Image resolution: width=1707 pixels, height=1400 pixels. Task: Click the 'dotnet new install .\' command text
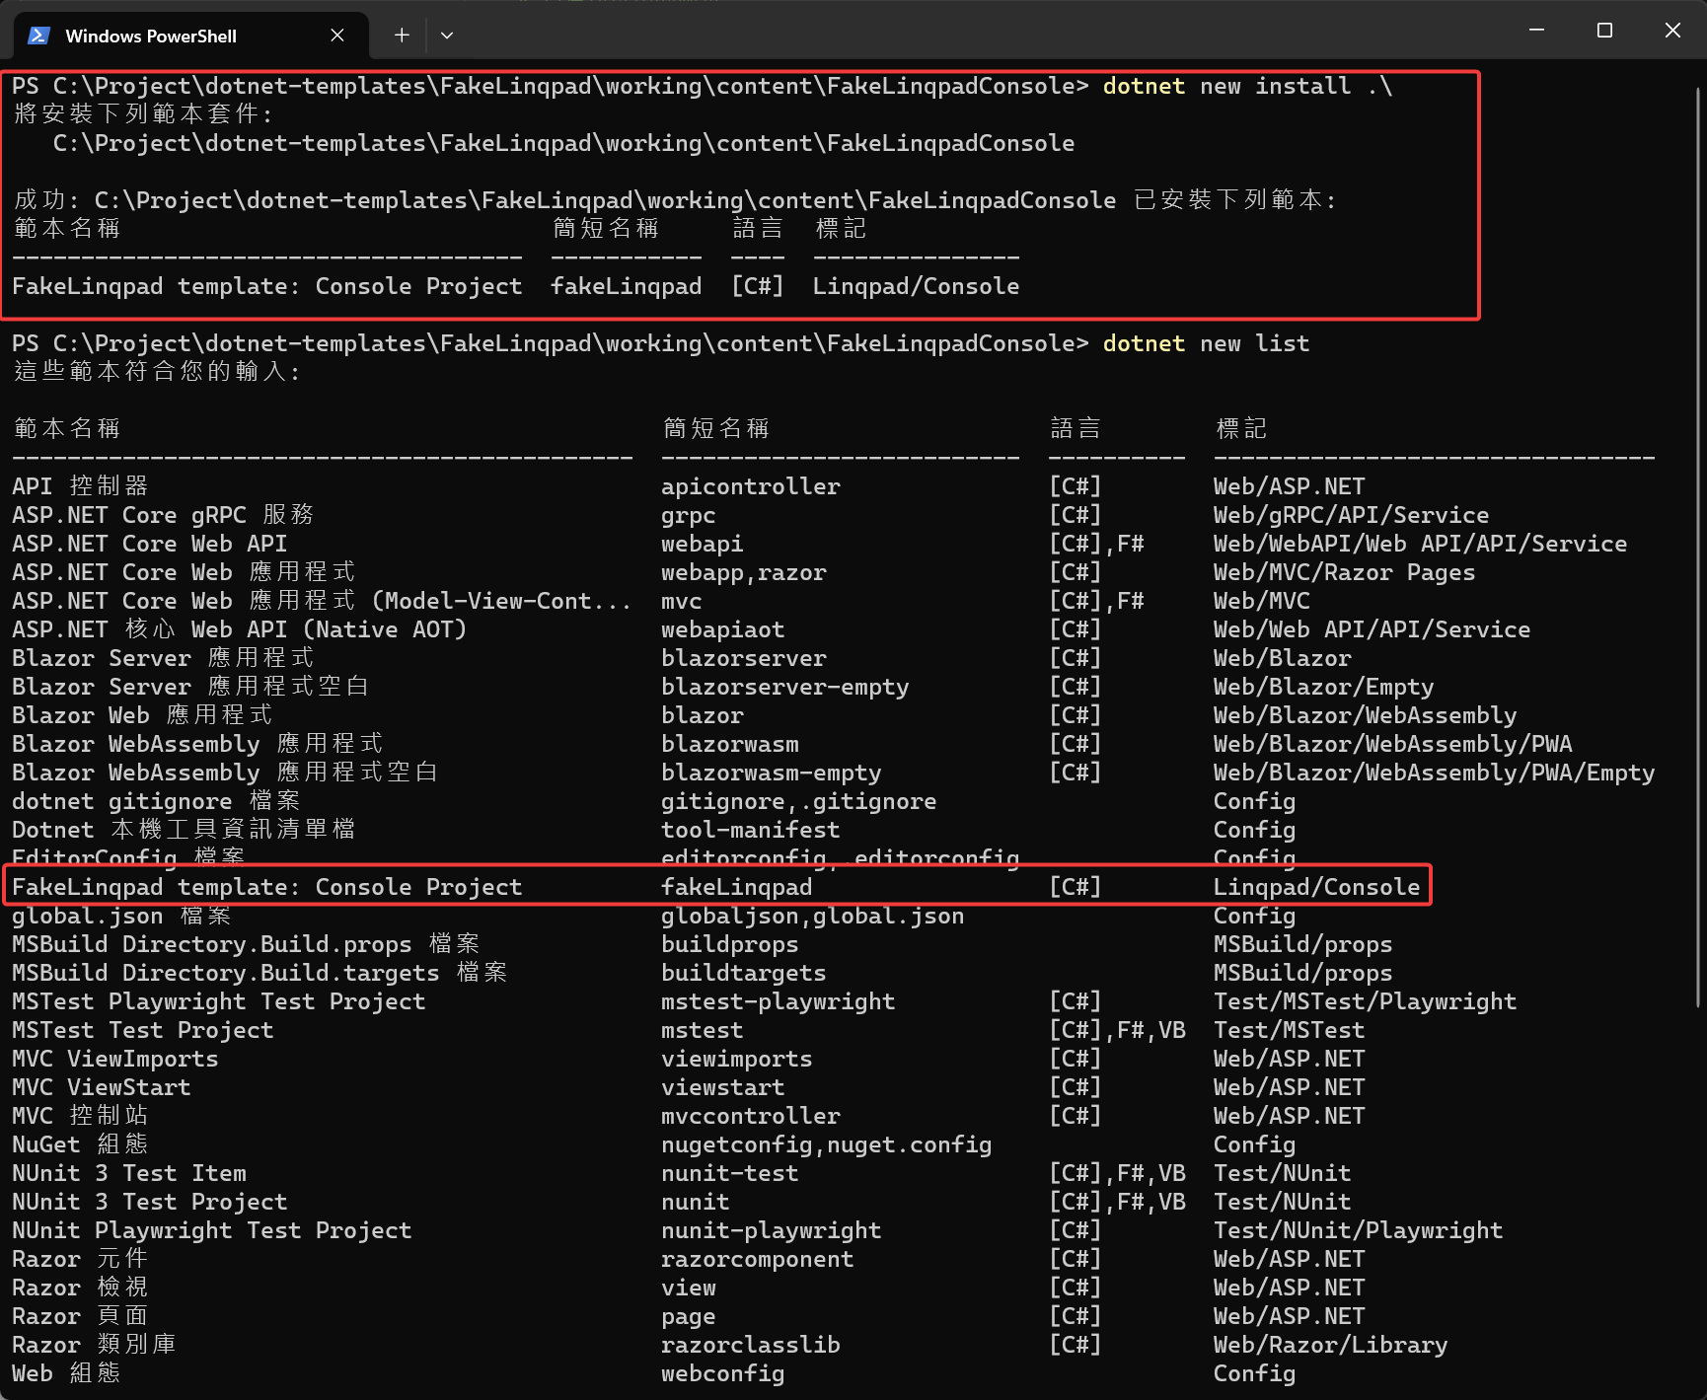(x=1247, y=86)
